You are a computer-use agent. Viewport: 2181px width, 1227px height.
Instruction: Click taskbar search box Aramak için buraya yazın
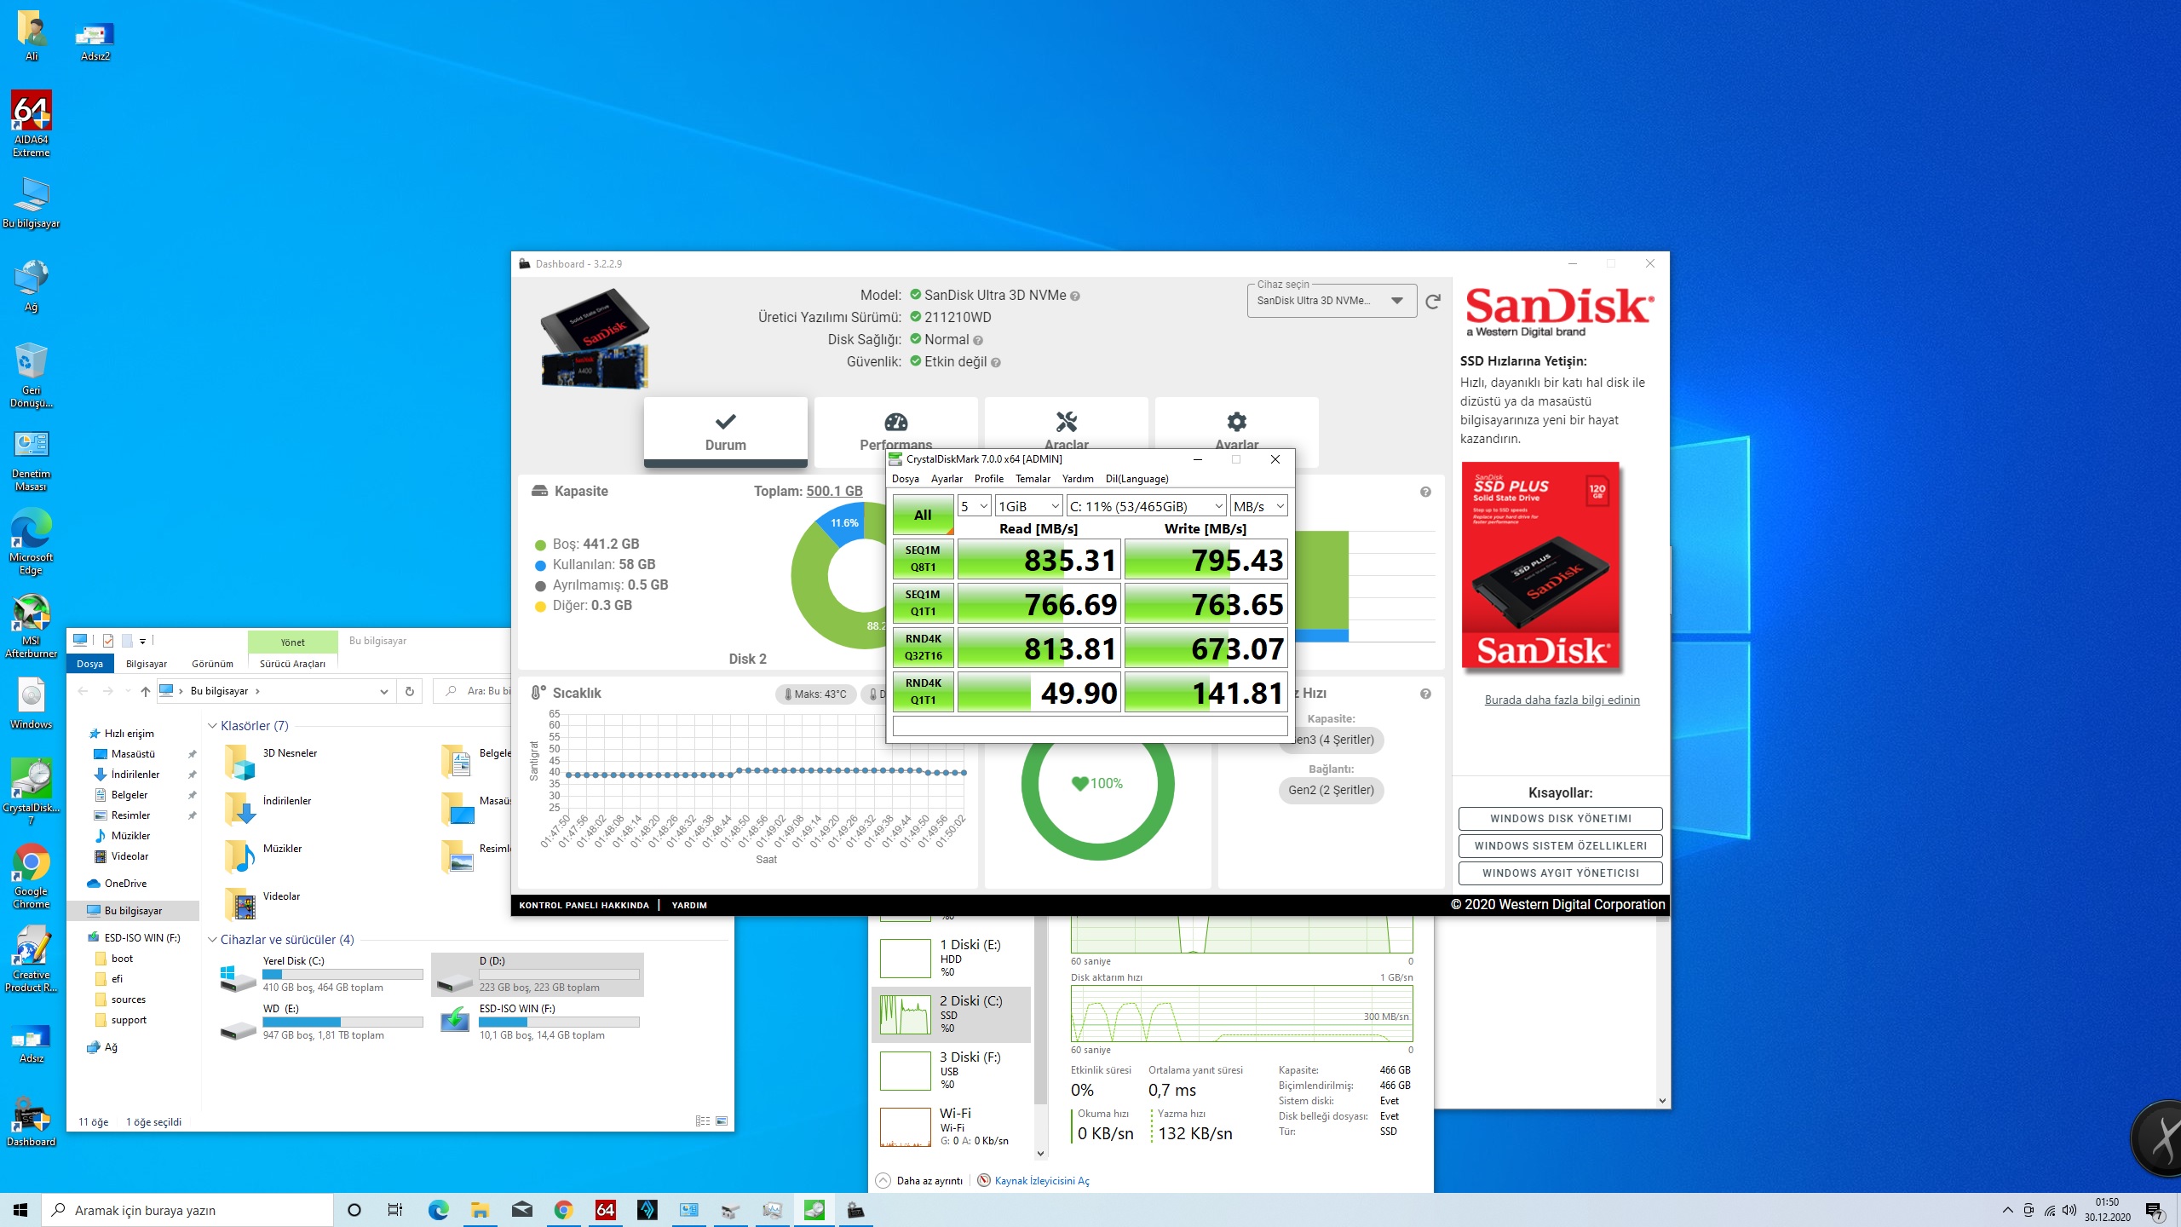click(187, 1210)
